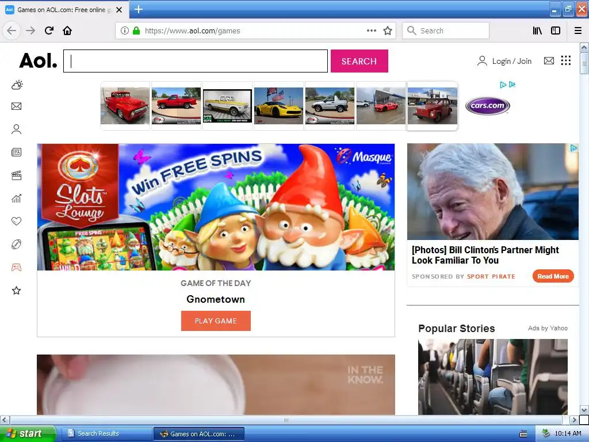Open the Bill Clinton photo ad

coord(493,192)
